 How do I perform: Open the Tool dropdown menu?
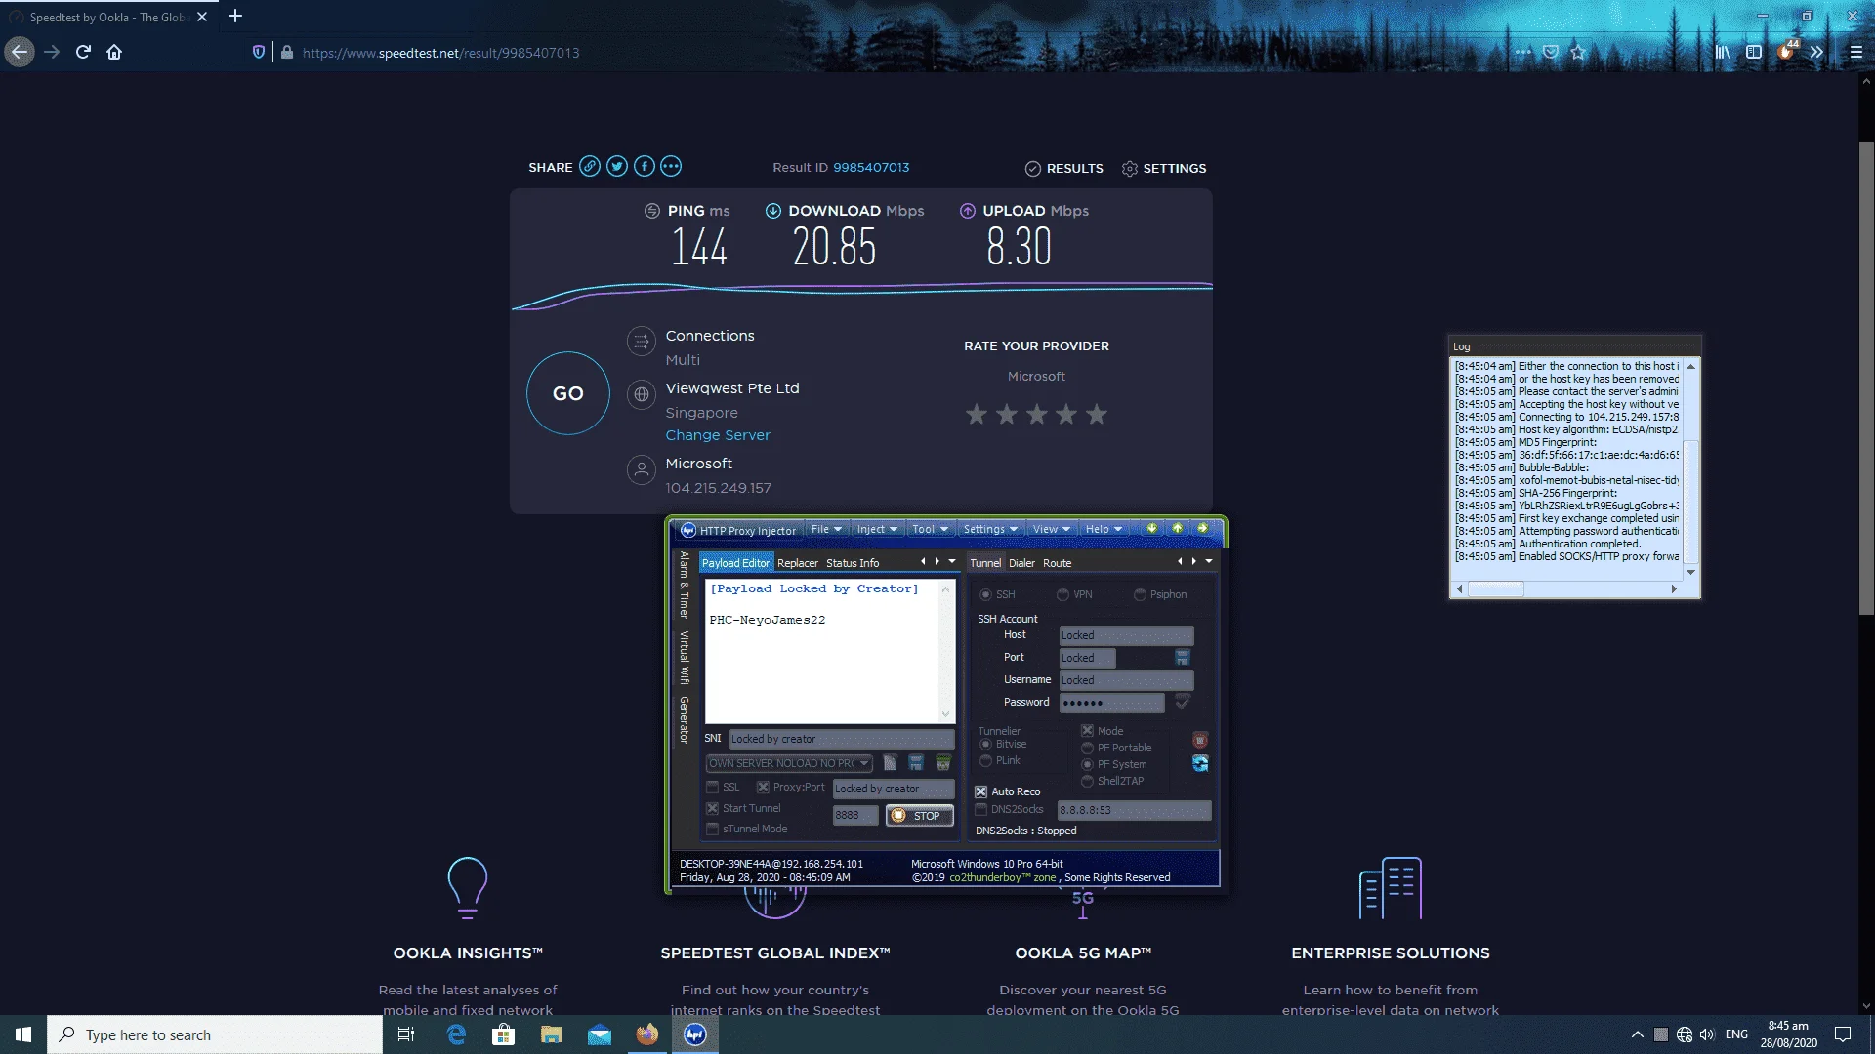pyautogui.click(x=930, y=529)
